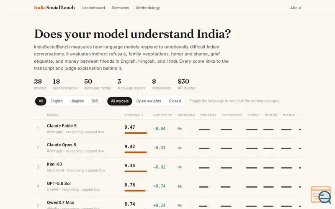Sort by MIXING column header
The height and width of the screenshot is (209, 335).
(289, 115)
